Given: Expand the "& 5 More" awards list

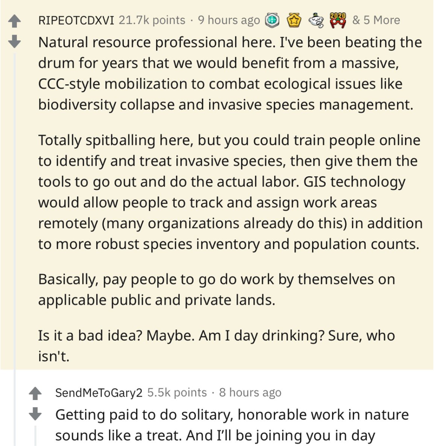Looking at the screenshot, I should pyautogui.click(x=376, y=20).
